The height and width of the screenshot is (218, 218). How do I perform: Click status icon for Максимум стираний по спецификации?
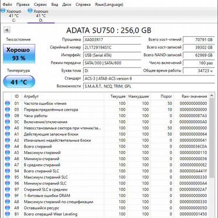(8, 202)
